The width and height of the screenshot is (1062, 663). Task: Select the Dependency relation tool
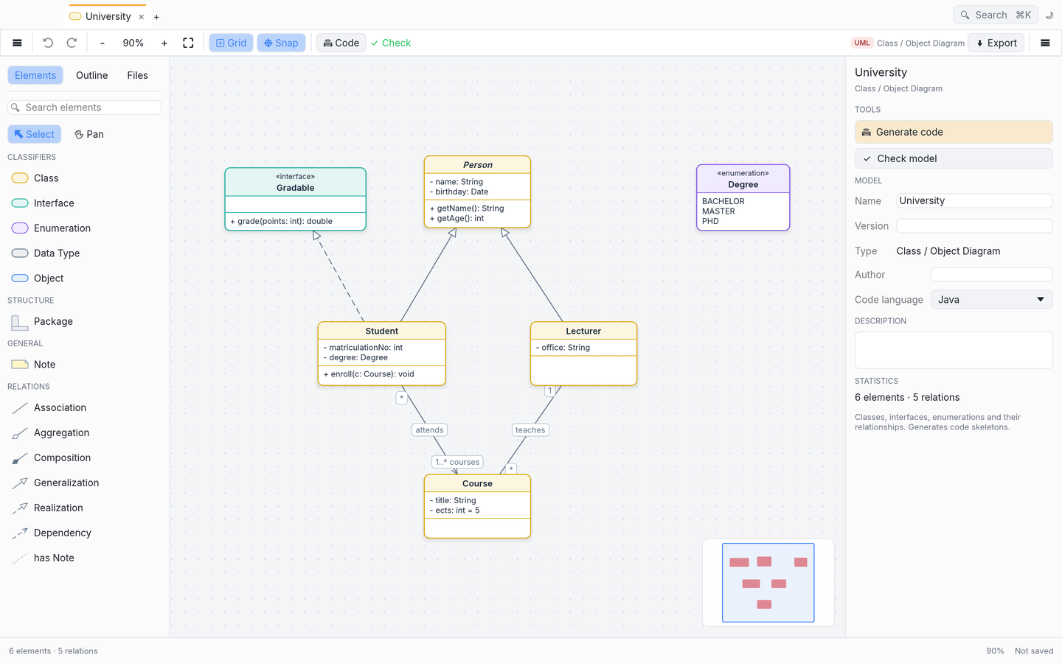[x=62, y=533]
